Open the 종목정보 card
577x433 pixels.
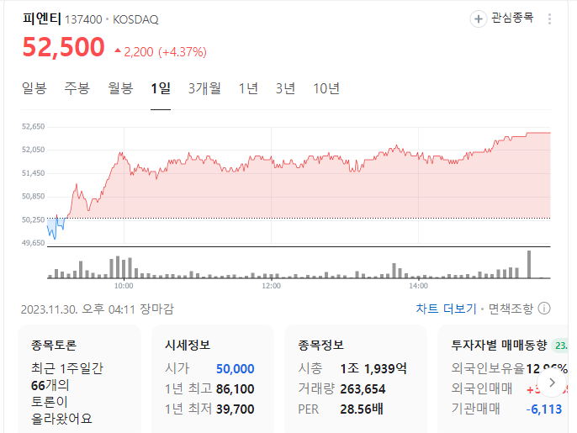point(356,379)
